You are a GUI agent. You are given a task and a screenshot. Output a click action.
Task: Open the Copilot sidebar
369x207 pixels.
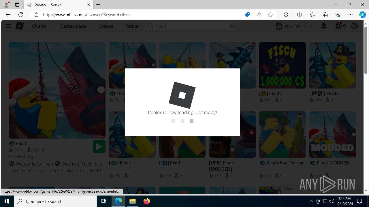tap(362, 15)
